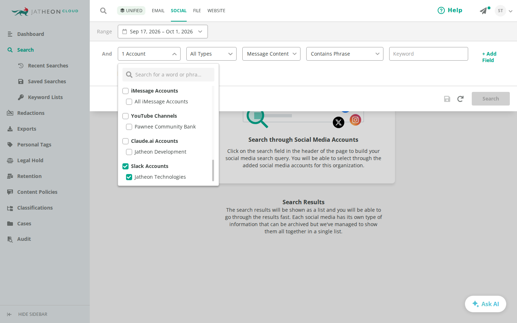Click the save search disk icon

[x=447, y=99]
